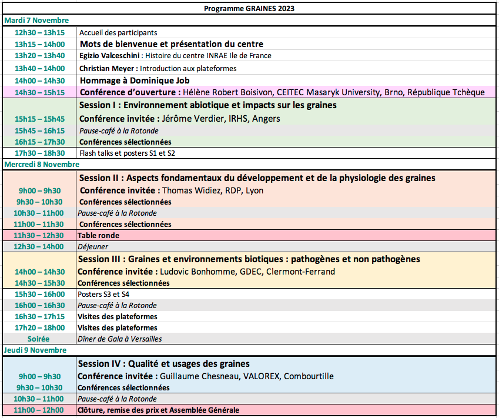Viewport: 499px width, 418px height.
Task: Click the '17h30 – 18h30' time cell
Action: [x=39, y=153]
